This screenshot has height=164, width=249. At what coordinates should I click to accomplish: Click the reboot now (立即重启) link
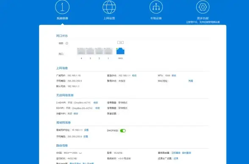click(176, 153)
